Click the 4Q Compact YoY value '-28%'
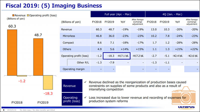Image resolution: width=200 pixels, height=112 pixels. (x=179, y=43)
